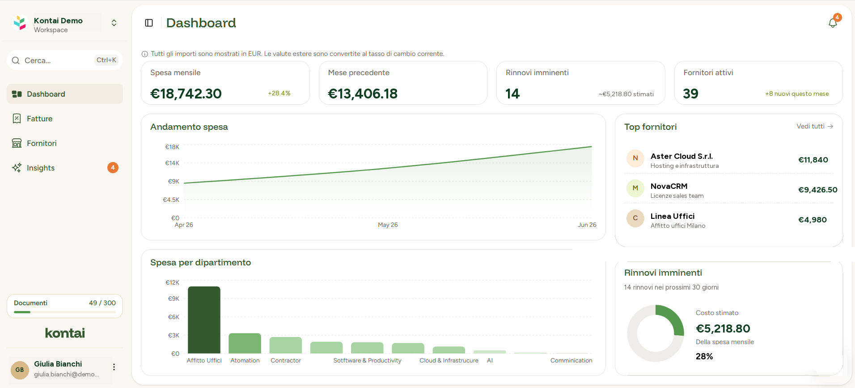Click the Linea Uffici C avatar

635,218
